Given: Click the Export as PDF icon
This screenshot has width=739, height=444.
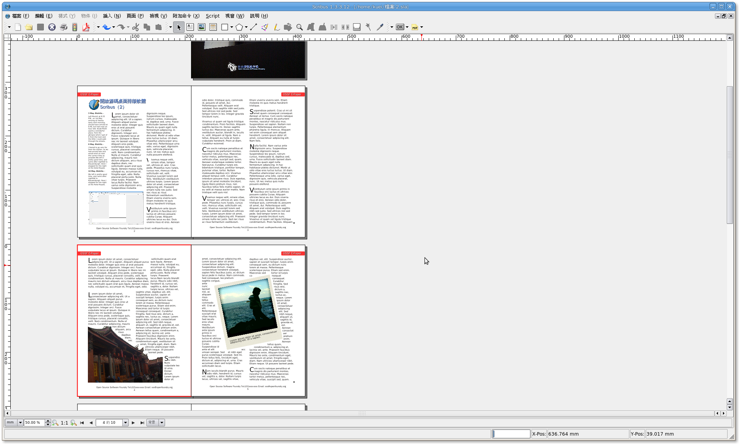Looking at the screenshot, I should click(x=86, y=27).
